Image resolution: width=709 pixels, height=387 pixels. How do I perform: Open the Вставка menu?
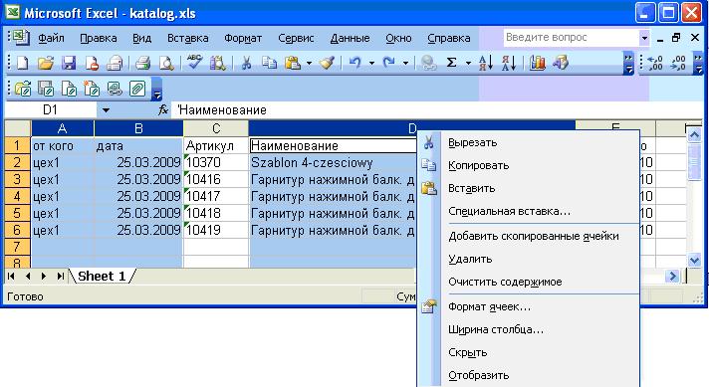pyautogui.click(x=187, y=39)
